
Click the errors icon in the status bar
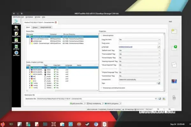coord(135,109)
